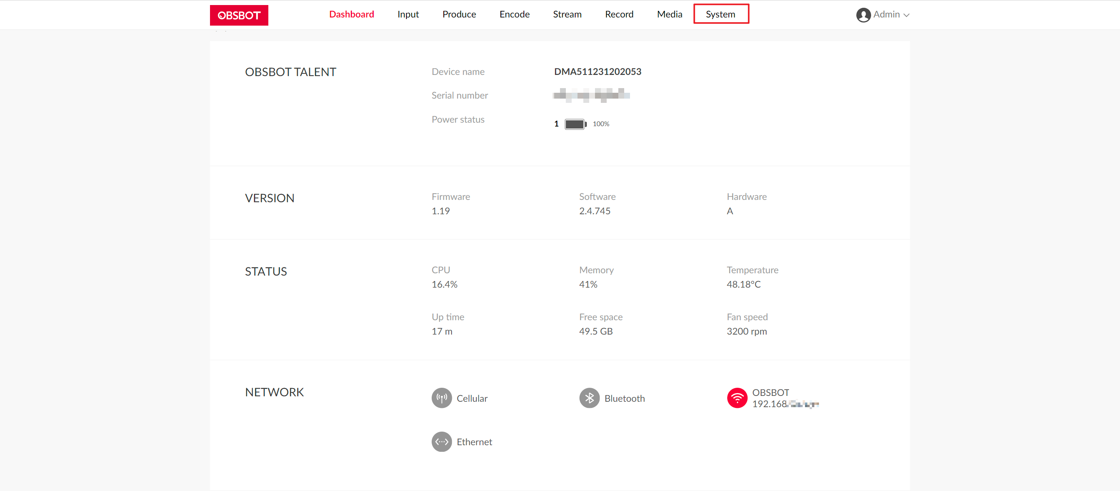Screen dimensions: 1120x491
Task: Select the Stream tab
Action: click(x=567, y=14)
